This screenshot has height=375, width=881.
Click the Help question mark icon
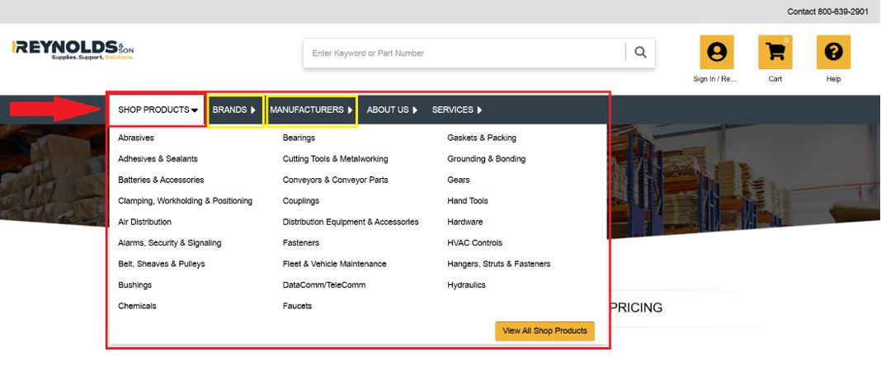pos(833,53)
